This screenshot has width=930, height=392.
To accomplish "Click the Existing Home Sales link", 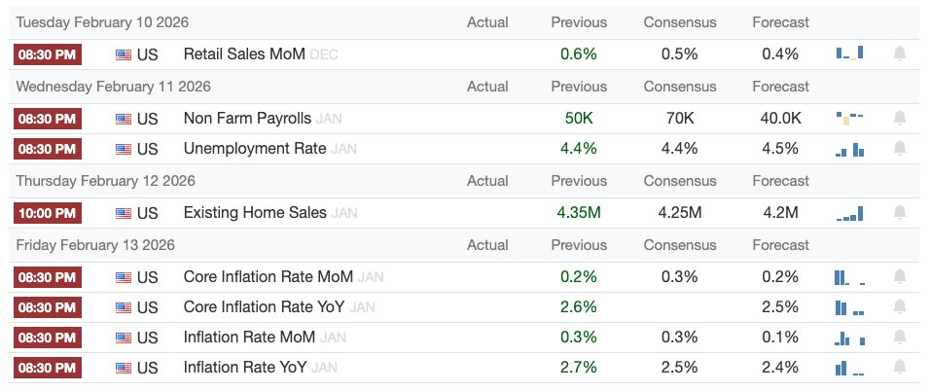I will click(255, 213).
